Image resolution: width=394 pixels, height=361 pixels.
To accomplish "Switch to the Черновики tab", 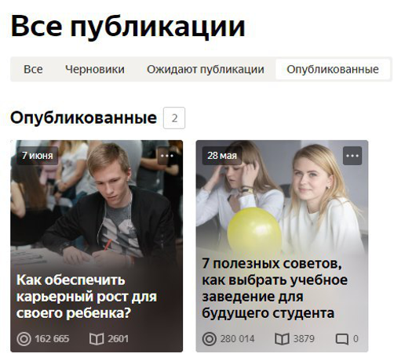I will [95, 69].
